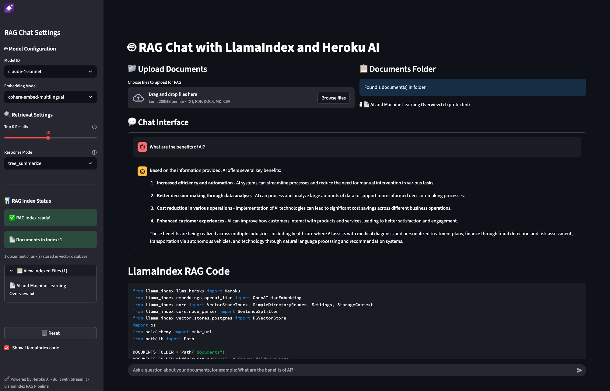
Task: Click the Model Configuration gear icon
Action: click(x=6, y=48)
